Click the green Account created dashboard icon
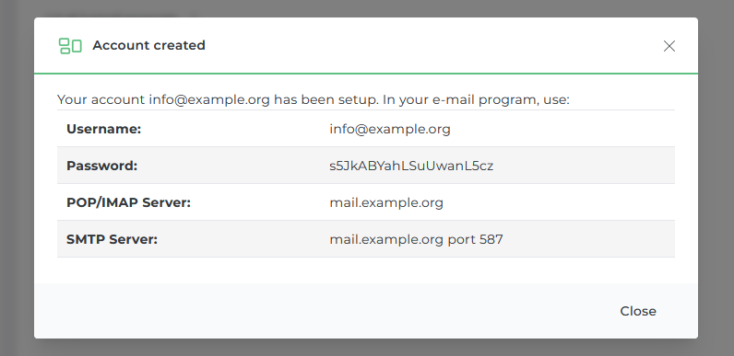 [70, 46]
